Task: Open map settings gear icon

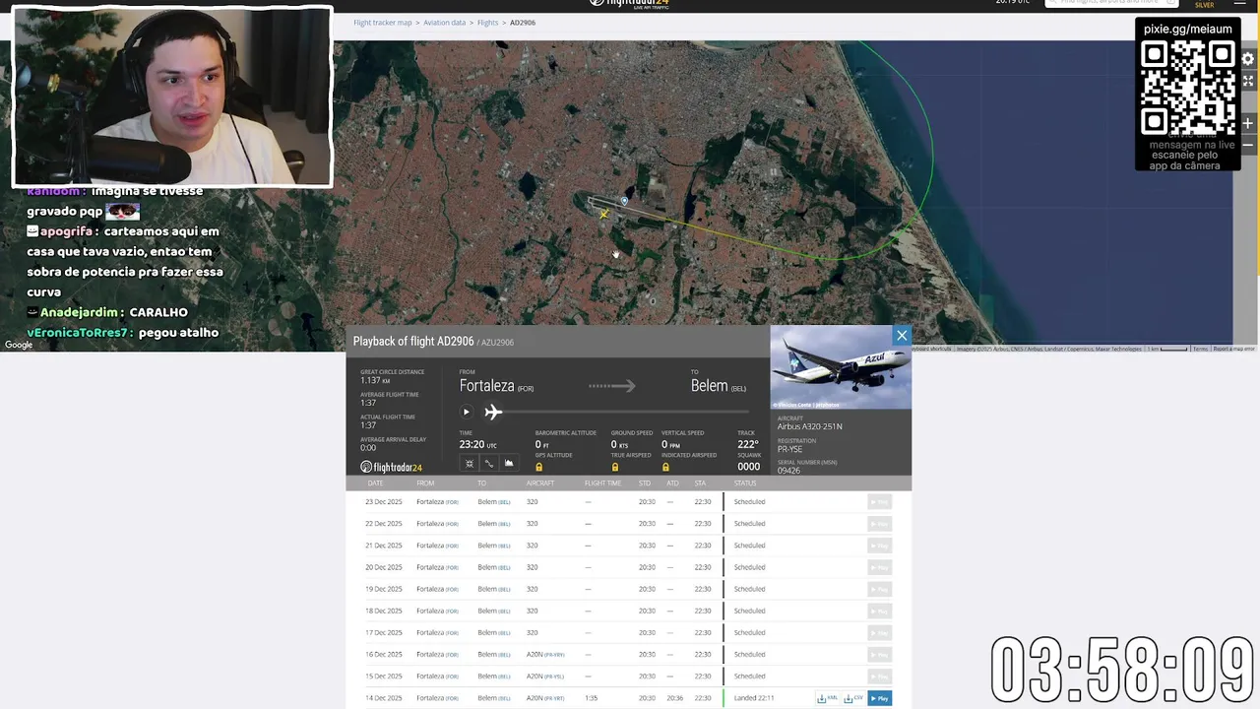Action: click(x=1247, y=59)
